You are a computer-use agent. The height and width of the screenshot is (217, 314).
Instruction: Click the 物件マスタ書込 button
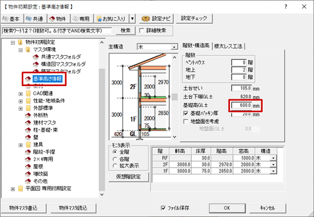pyautogui.click(x=23, y=208)
